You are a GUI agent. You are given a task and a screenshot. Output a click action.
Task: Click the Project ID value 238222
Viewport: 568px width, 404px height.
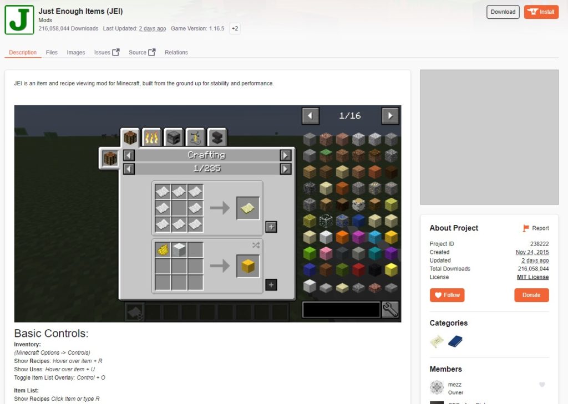(x=539, y=244)
